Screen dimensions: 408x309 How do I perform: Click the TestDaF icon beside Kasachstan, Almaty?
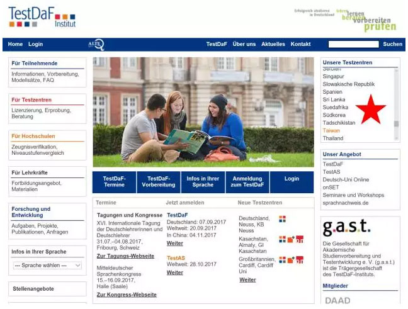point(282,239)
